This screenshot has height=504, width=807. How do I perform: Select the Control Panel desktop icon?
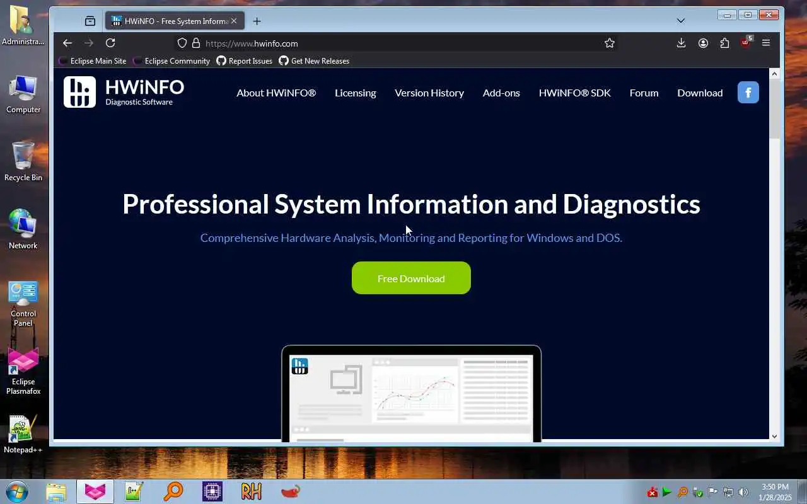point(23,304)
